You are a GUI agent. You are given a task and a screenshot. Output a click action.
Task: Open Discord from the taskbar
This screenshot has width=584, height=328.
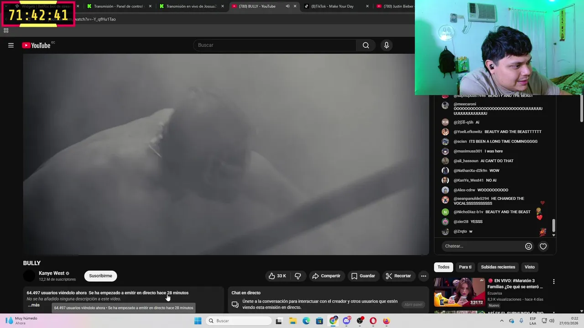click(347, 321)
